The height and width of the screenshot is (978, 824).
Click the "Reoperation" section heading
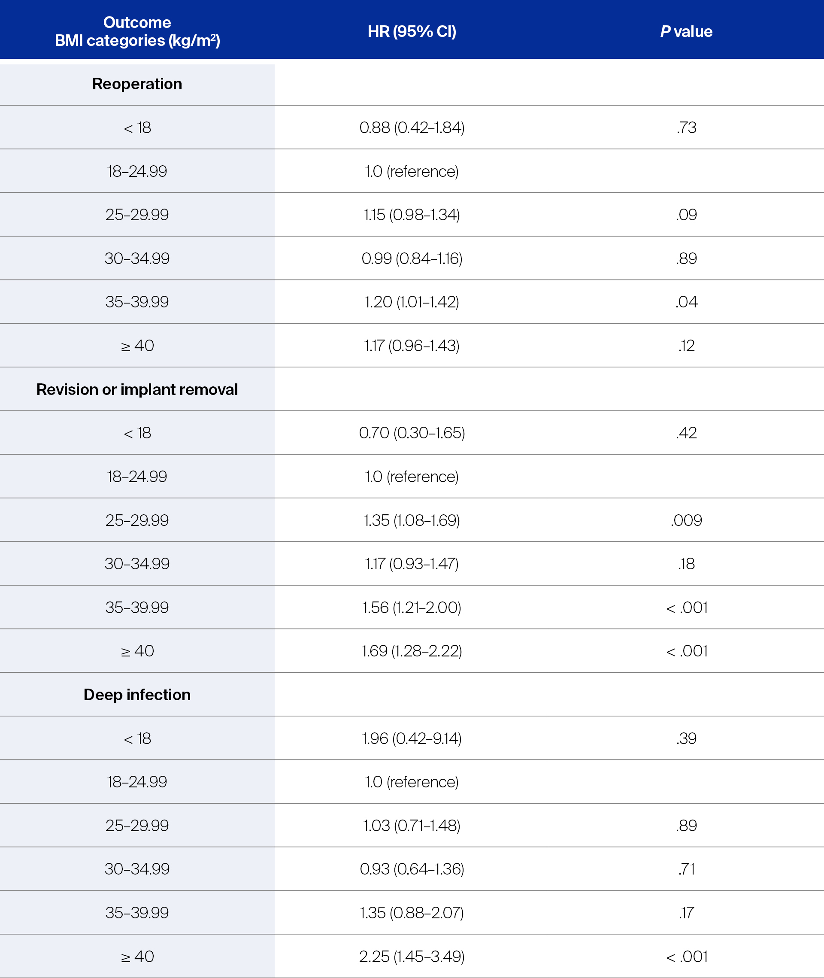(x=137, y=84)
